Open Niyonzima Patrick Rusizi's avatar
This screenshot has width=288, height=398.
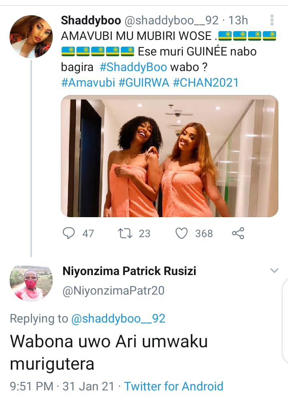pyautogui.click(x=31, y=283)
